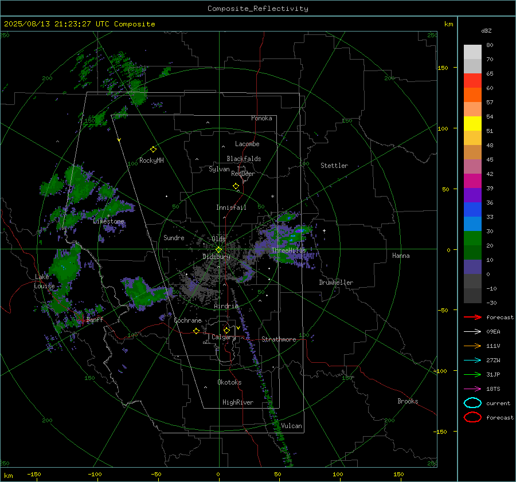Click the asterisk marker east of Innisfail
The width and height of the screenshot is (516, 482).
pos(272,197)
